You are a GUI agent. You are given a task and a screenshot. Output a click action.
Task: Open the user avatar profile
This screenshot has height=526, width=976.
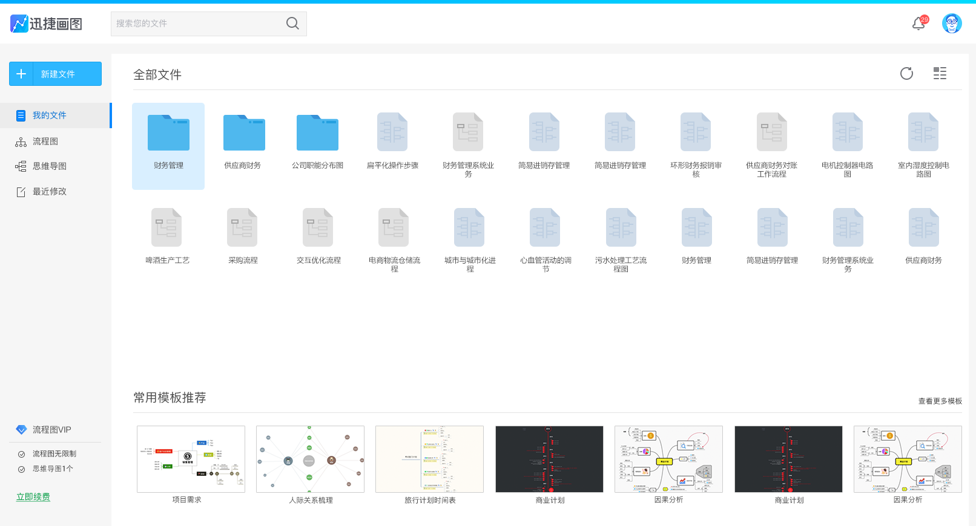pos(952,24)
